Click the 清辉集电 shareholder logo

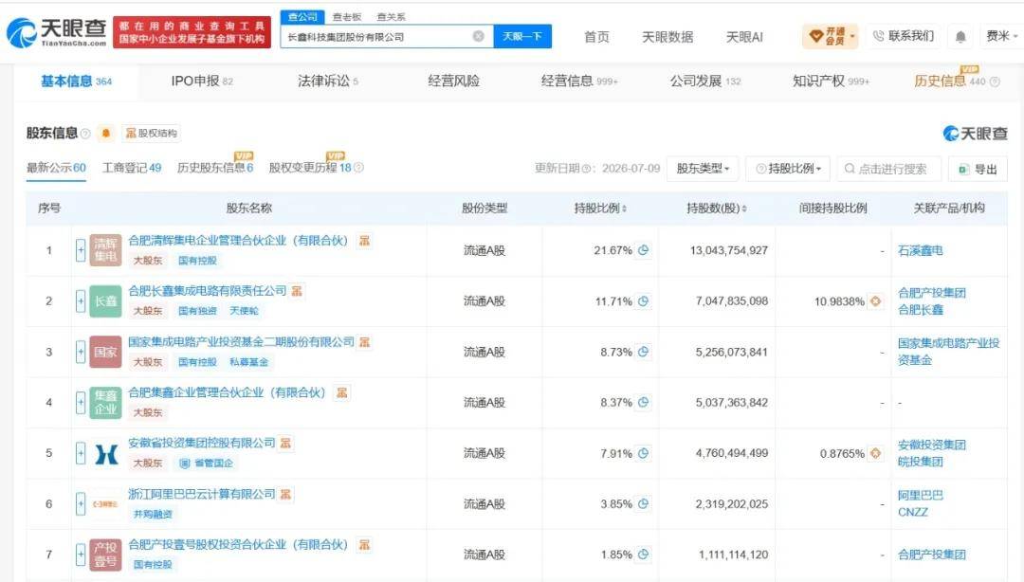coord(105,250)
